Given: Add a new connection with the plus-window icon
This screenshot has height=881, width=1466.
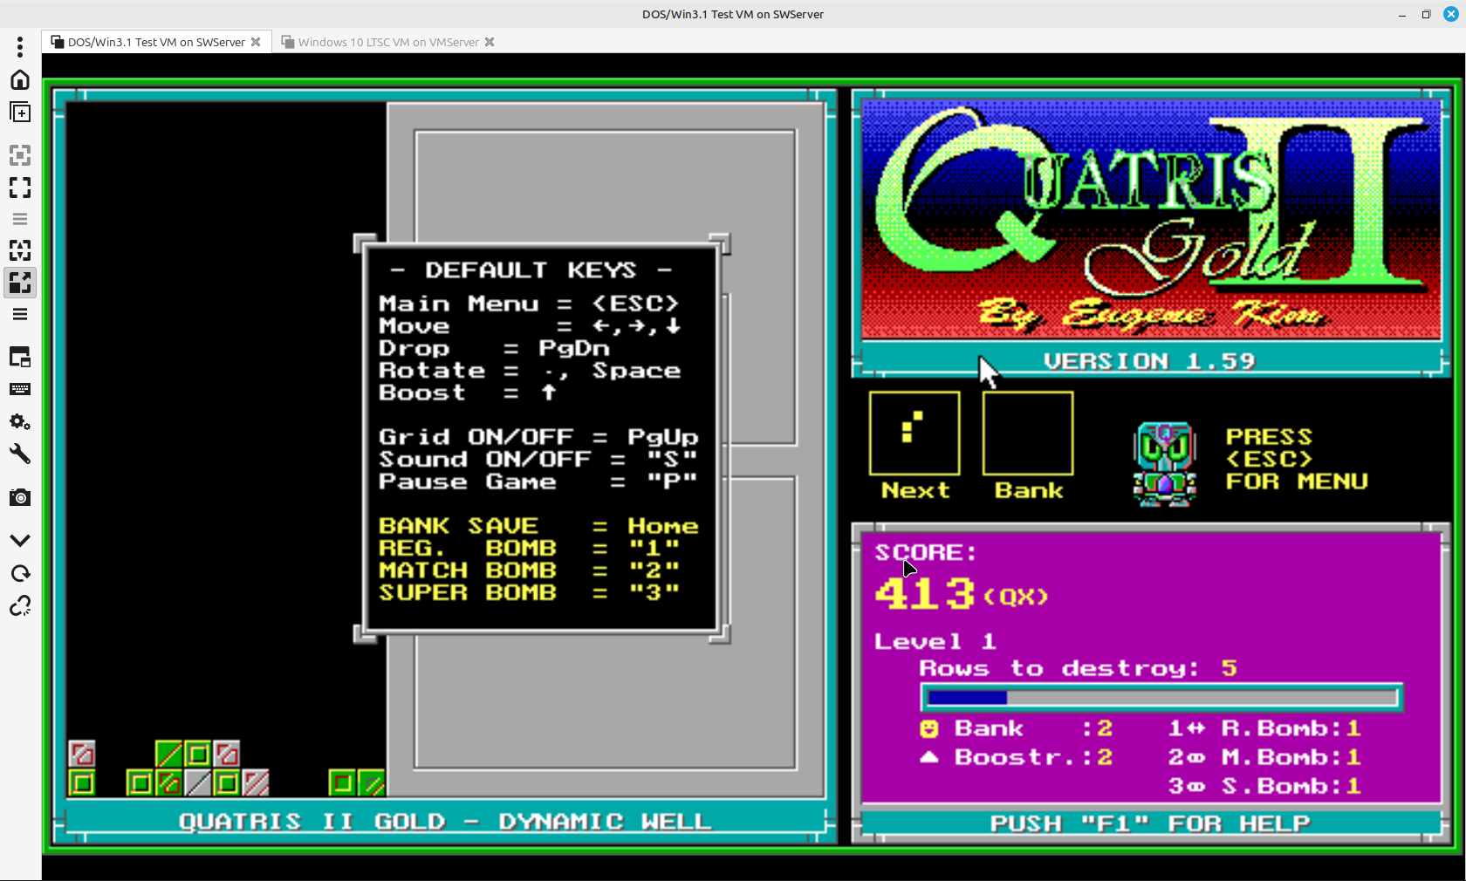Looking at the screenshot, I should tap(20, 112).
